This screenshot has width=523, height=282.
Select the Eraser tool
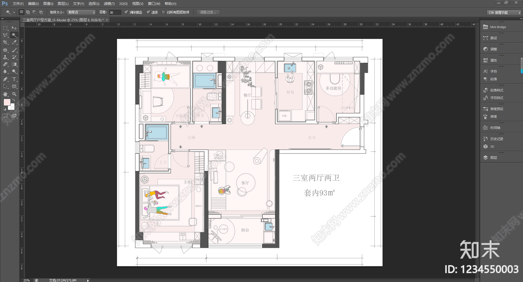click(x=5, y=64)
